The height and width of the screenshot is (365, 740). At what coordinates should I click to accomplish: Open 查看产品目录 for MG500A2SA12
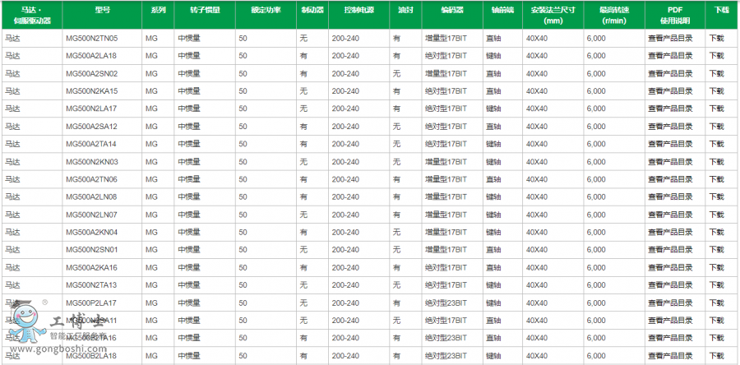coord(670,127)
